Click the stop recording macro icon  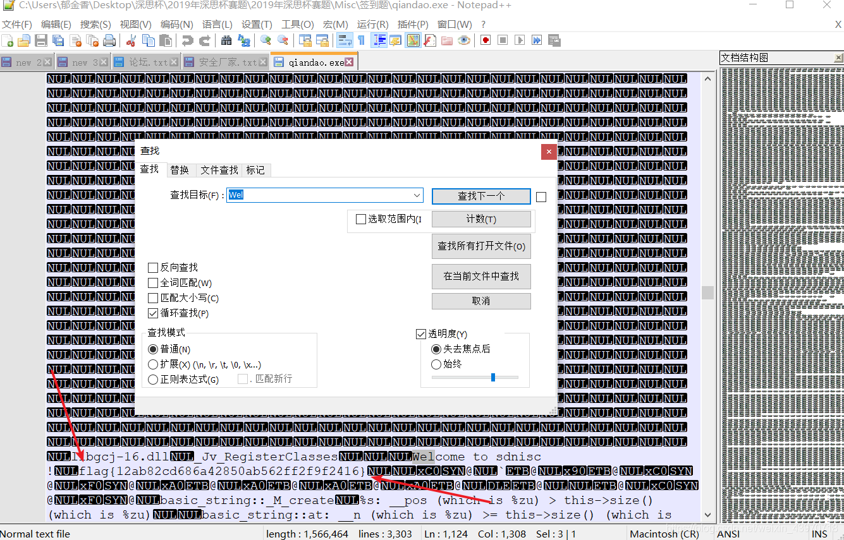coord(503,40)
